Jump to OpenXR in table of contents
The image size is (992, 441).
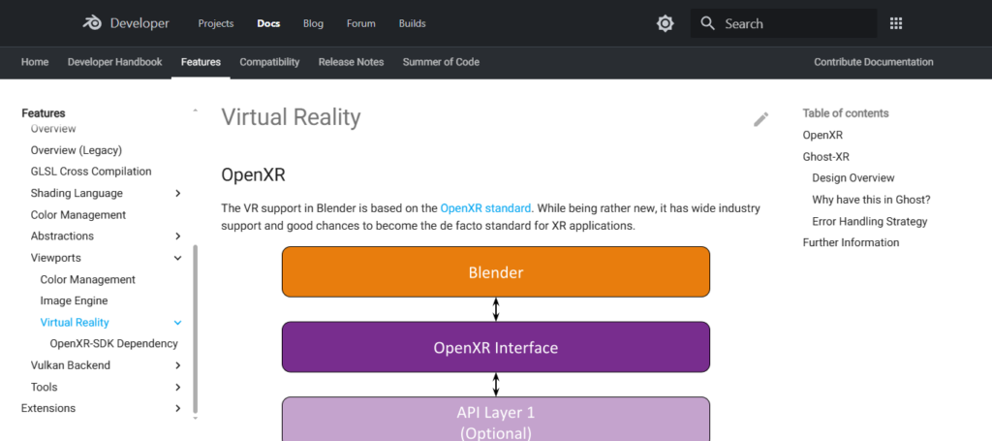tap(822, 135)
